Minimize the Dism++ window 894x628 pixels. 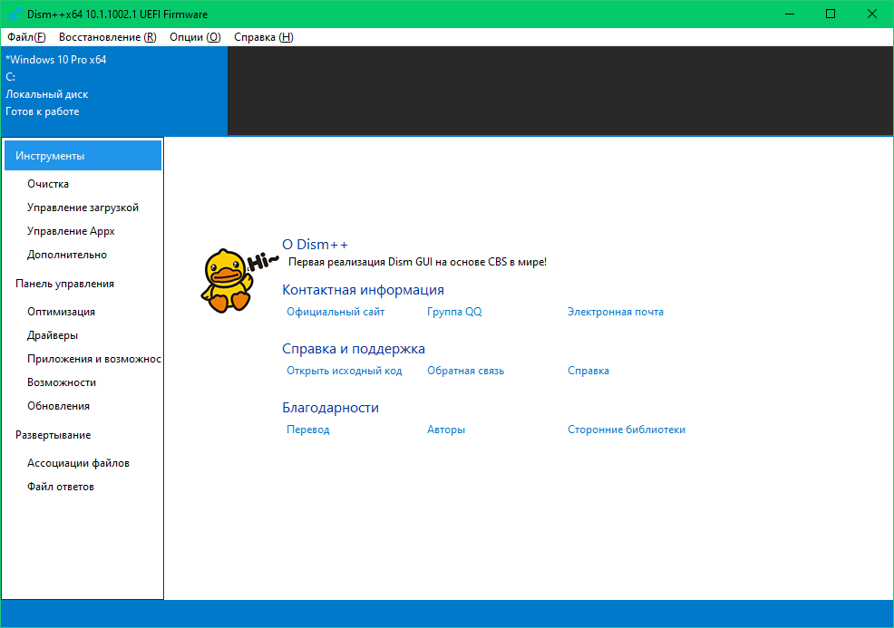coord(790,14)
